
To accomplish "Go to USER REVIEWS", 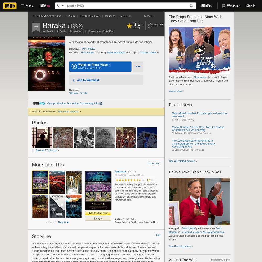I will point(90,16).
